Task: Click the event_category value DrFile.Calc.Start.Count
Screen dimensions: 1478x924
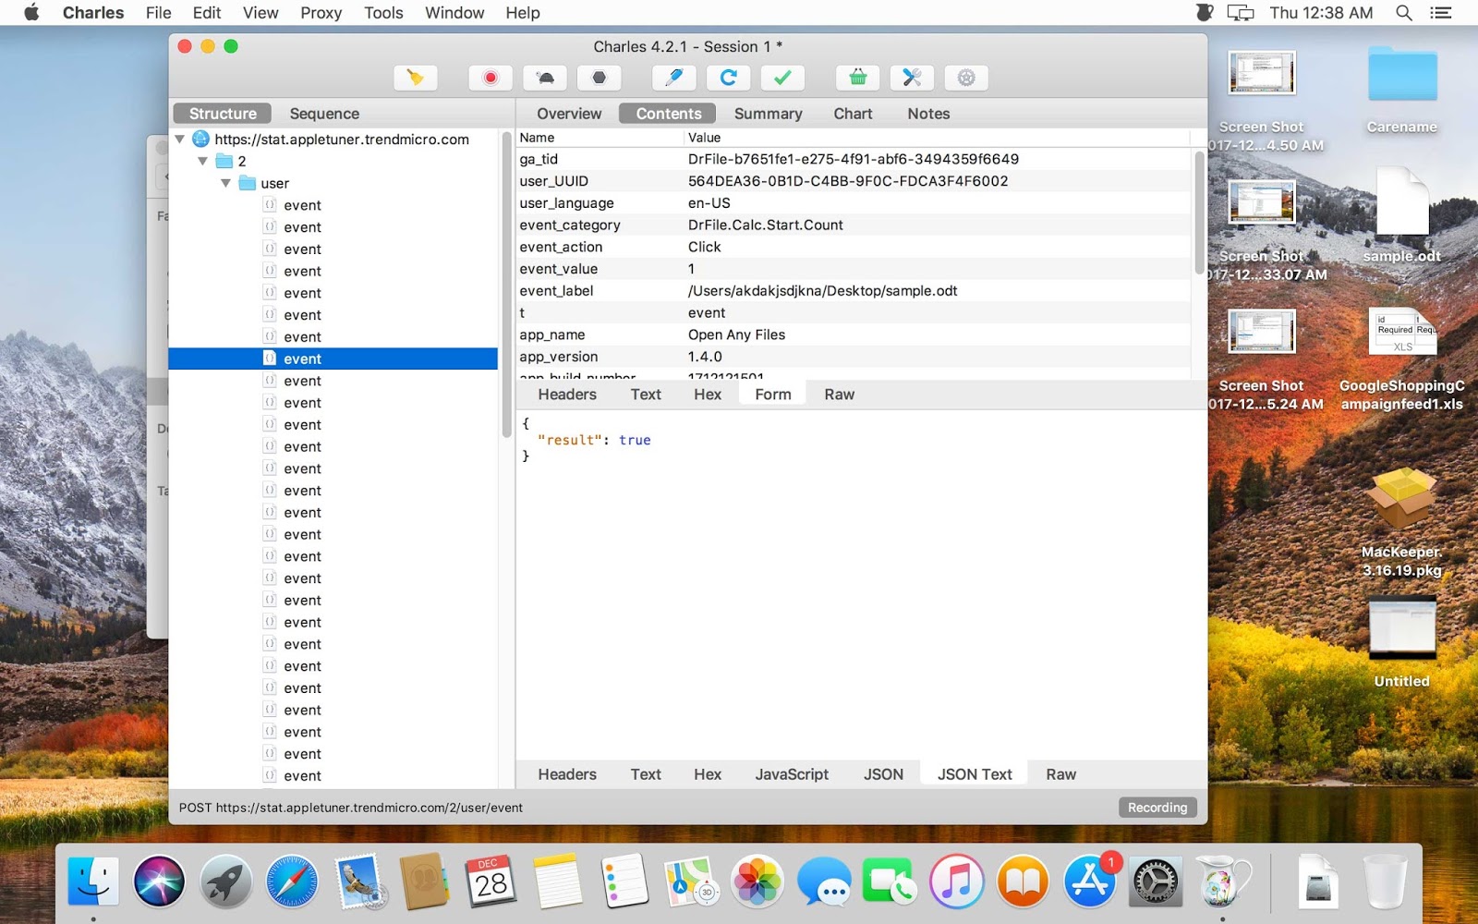Action: point(766,225)
